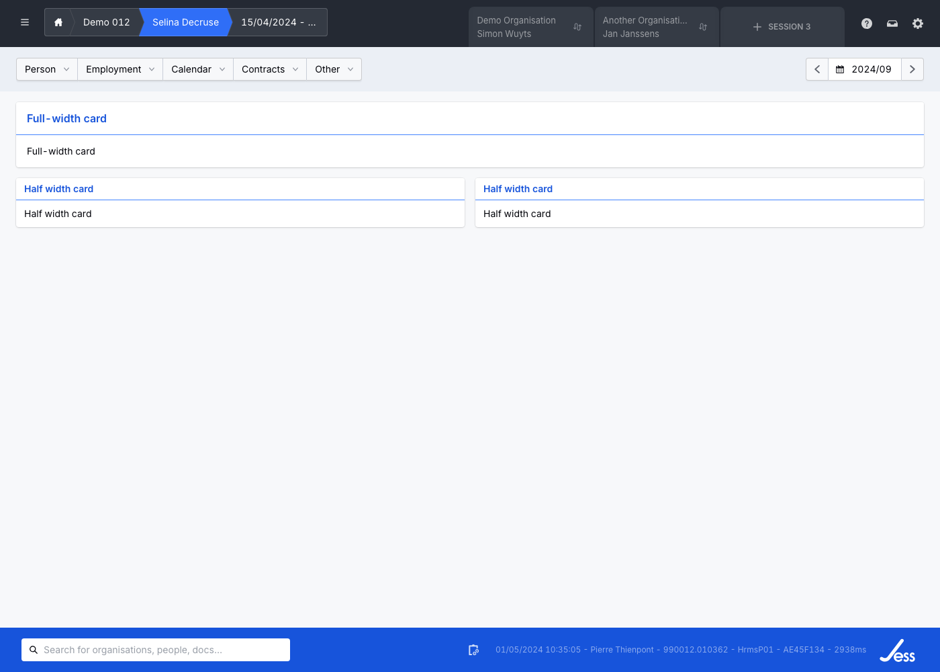Screen dimensions: 940x672
Task: Go to the home breadcrumb icon
Action: (58, 22)
